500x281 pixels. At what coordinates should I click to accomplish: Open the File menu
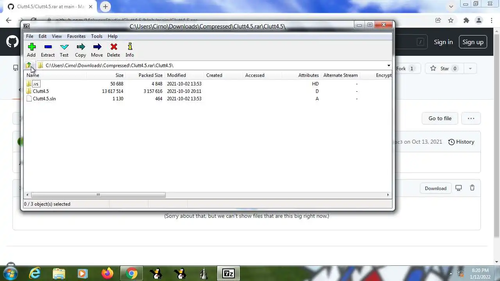(30, 36)
